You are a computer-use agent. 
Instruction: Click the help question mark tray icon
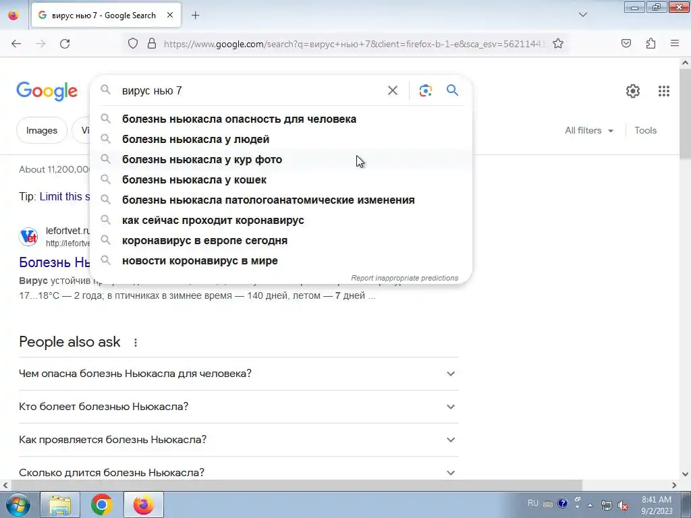pyautogui.click(x=563, y=503)
